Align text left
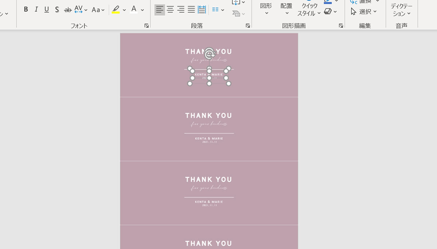 pos(160,10)
